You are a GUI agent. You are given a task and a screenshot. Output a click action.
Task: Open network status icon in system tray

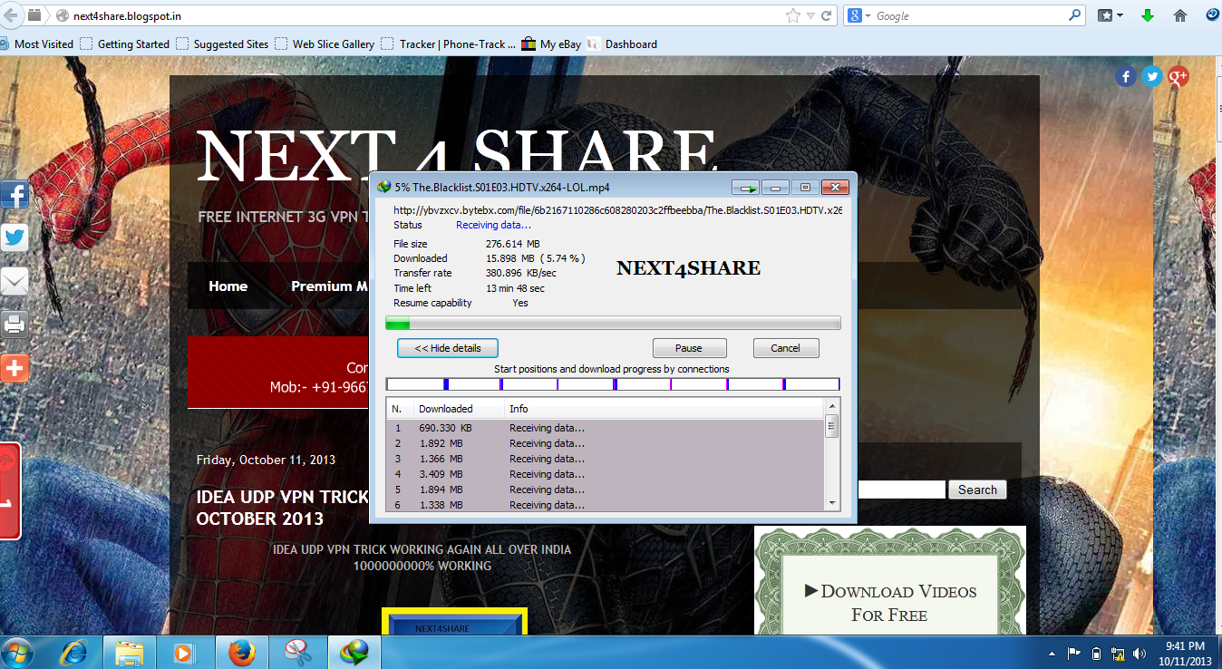tap(1119, 653)
